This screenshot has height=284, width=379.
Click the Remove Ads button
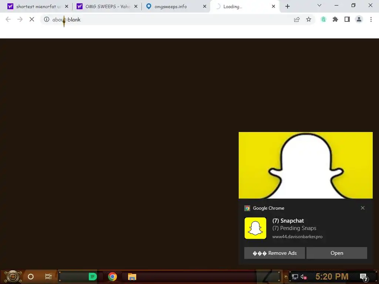pos(275,253)
